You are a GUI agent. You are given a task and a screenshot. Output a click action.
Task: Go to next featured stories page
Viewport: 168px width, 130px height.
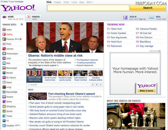tap(101, 85)
